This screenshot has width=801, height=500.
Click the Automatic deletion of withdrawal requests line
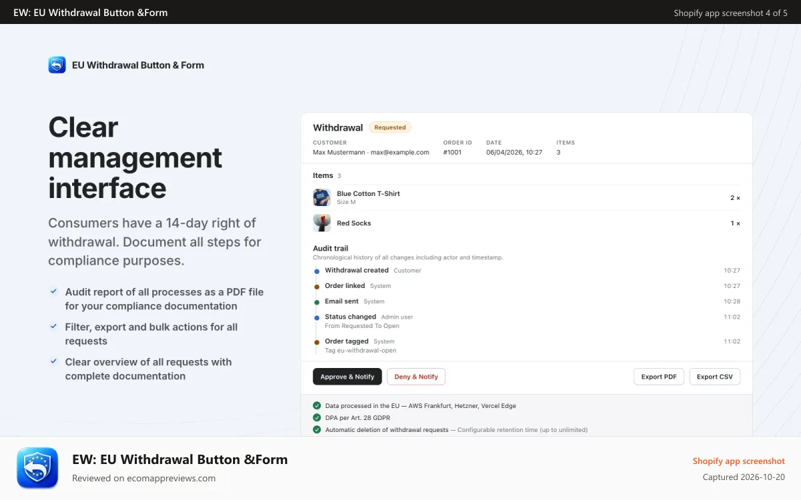click(457, 430)
